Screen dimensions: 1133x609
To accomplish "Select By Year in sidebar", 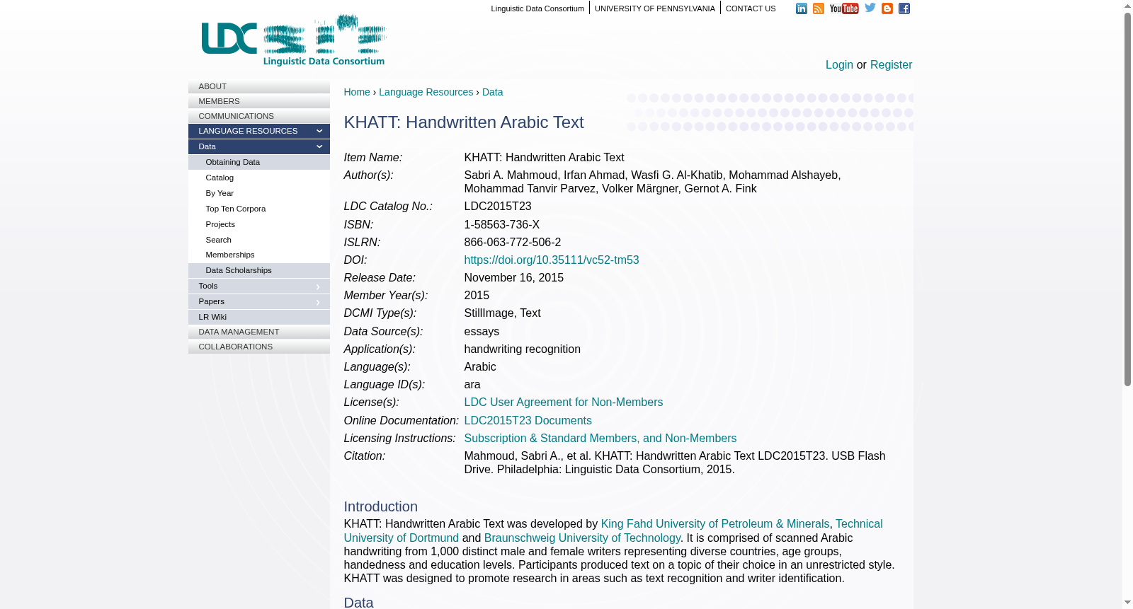I will tap(259, 193).
